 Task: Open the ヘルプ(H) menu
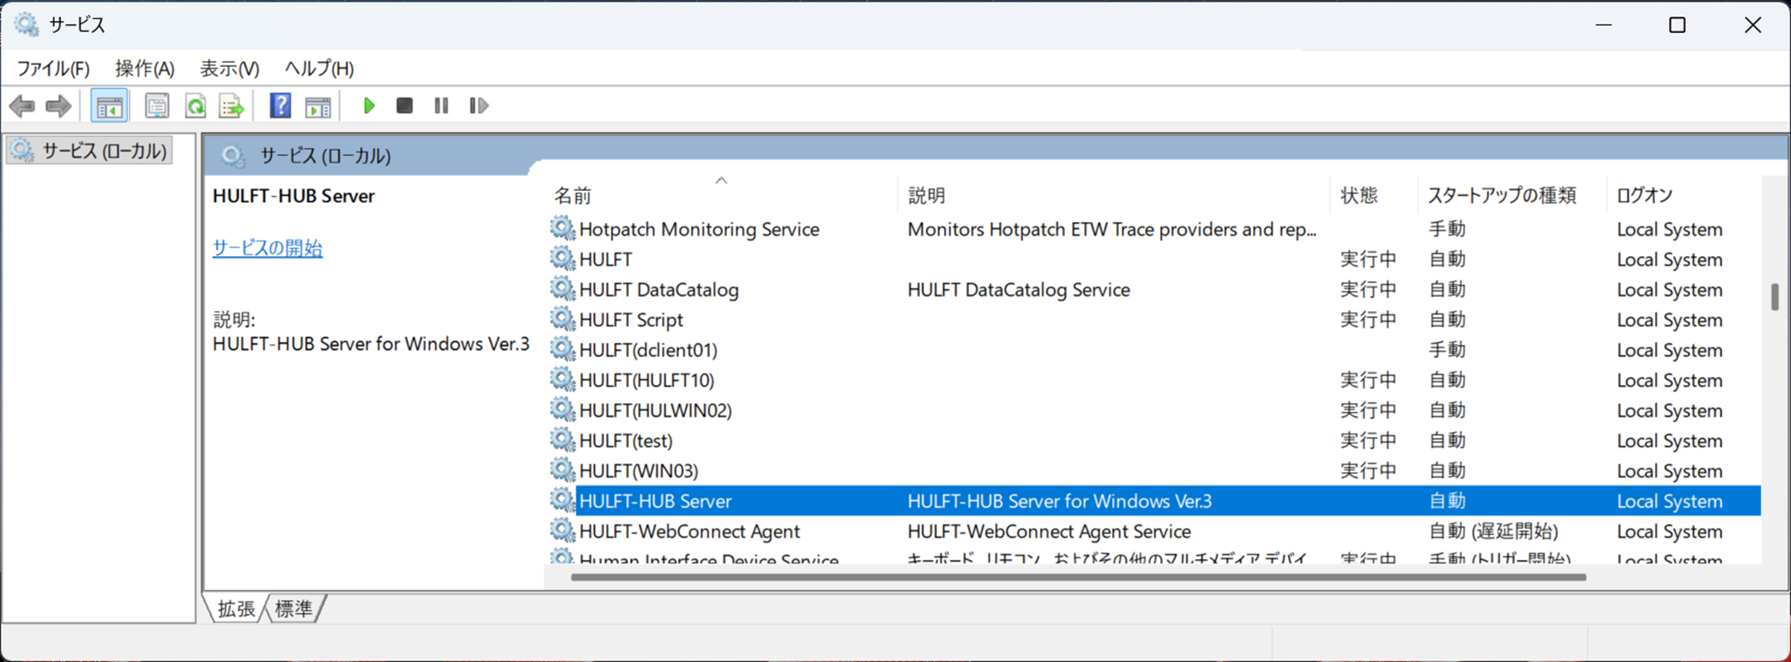[x=319, y=68]
